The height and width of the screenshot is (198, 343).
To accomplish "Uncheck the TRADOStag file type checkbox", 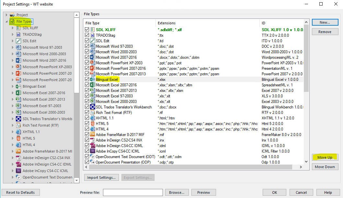I will [x=87, y=35].
